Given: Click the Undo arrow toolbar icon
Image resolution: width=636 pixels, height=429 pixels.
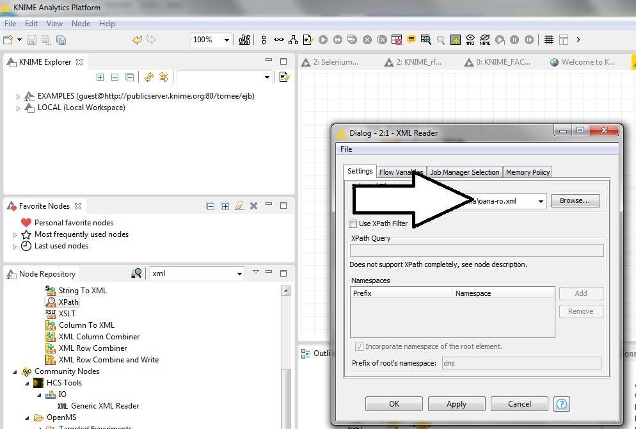Looking at the screenshot, I should point(137,40).
